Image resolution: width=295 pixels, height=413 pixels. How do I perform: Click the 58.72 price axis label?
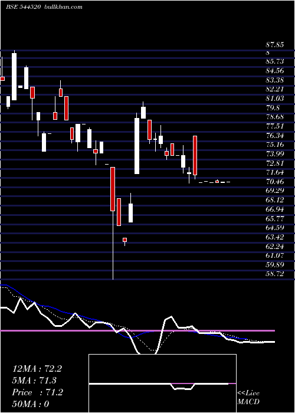pyautogui.click(x=275, y=274)
